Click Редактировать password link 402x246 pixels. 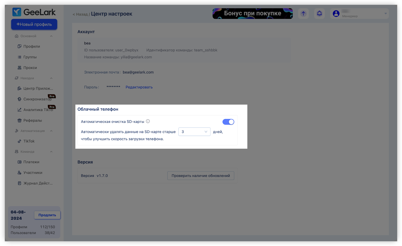click(139, 87)
